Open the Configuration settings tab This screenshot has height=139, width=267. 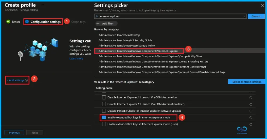[43, 22]
